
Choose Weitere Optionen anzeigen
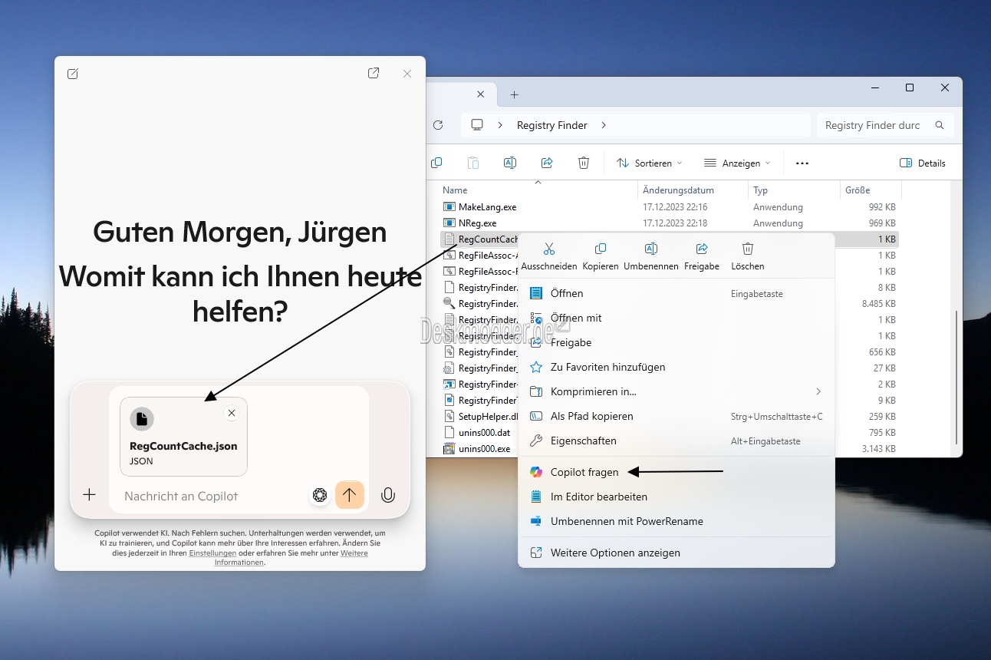point(676,553)
